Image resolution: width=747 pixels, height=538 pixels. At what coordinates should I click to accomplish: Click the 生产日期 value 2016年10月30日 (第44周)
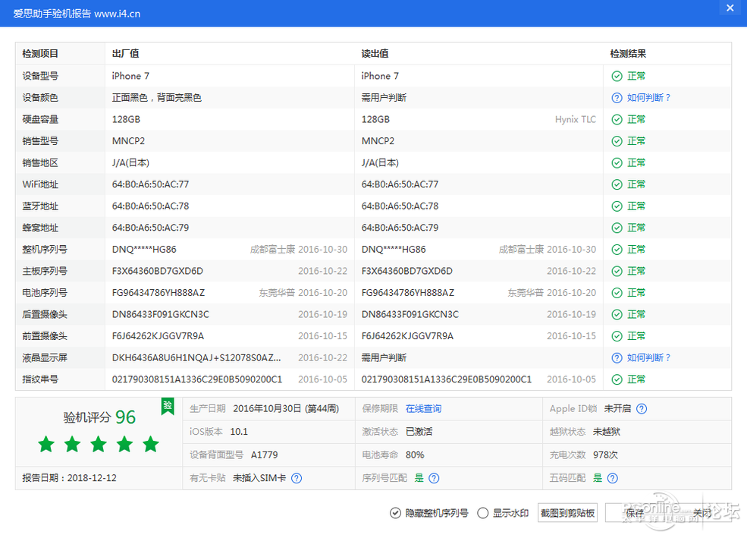point(286,409)
